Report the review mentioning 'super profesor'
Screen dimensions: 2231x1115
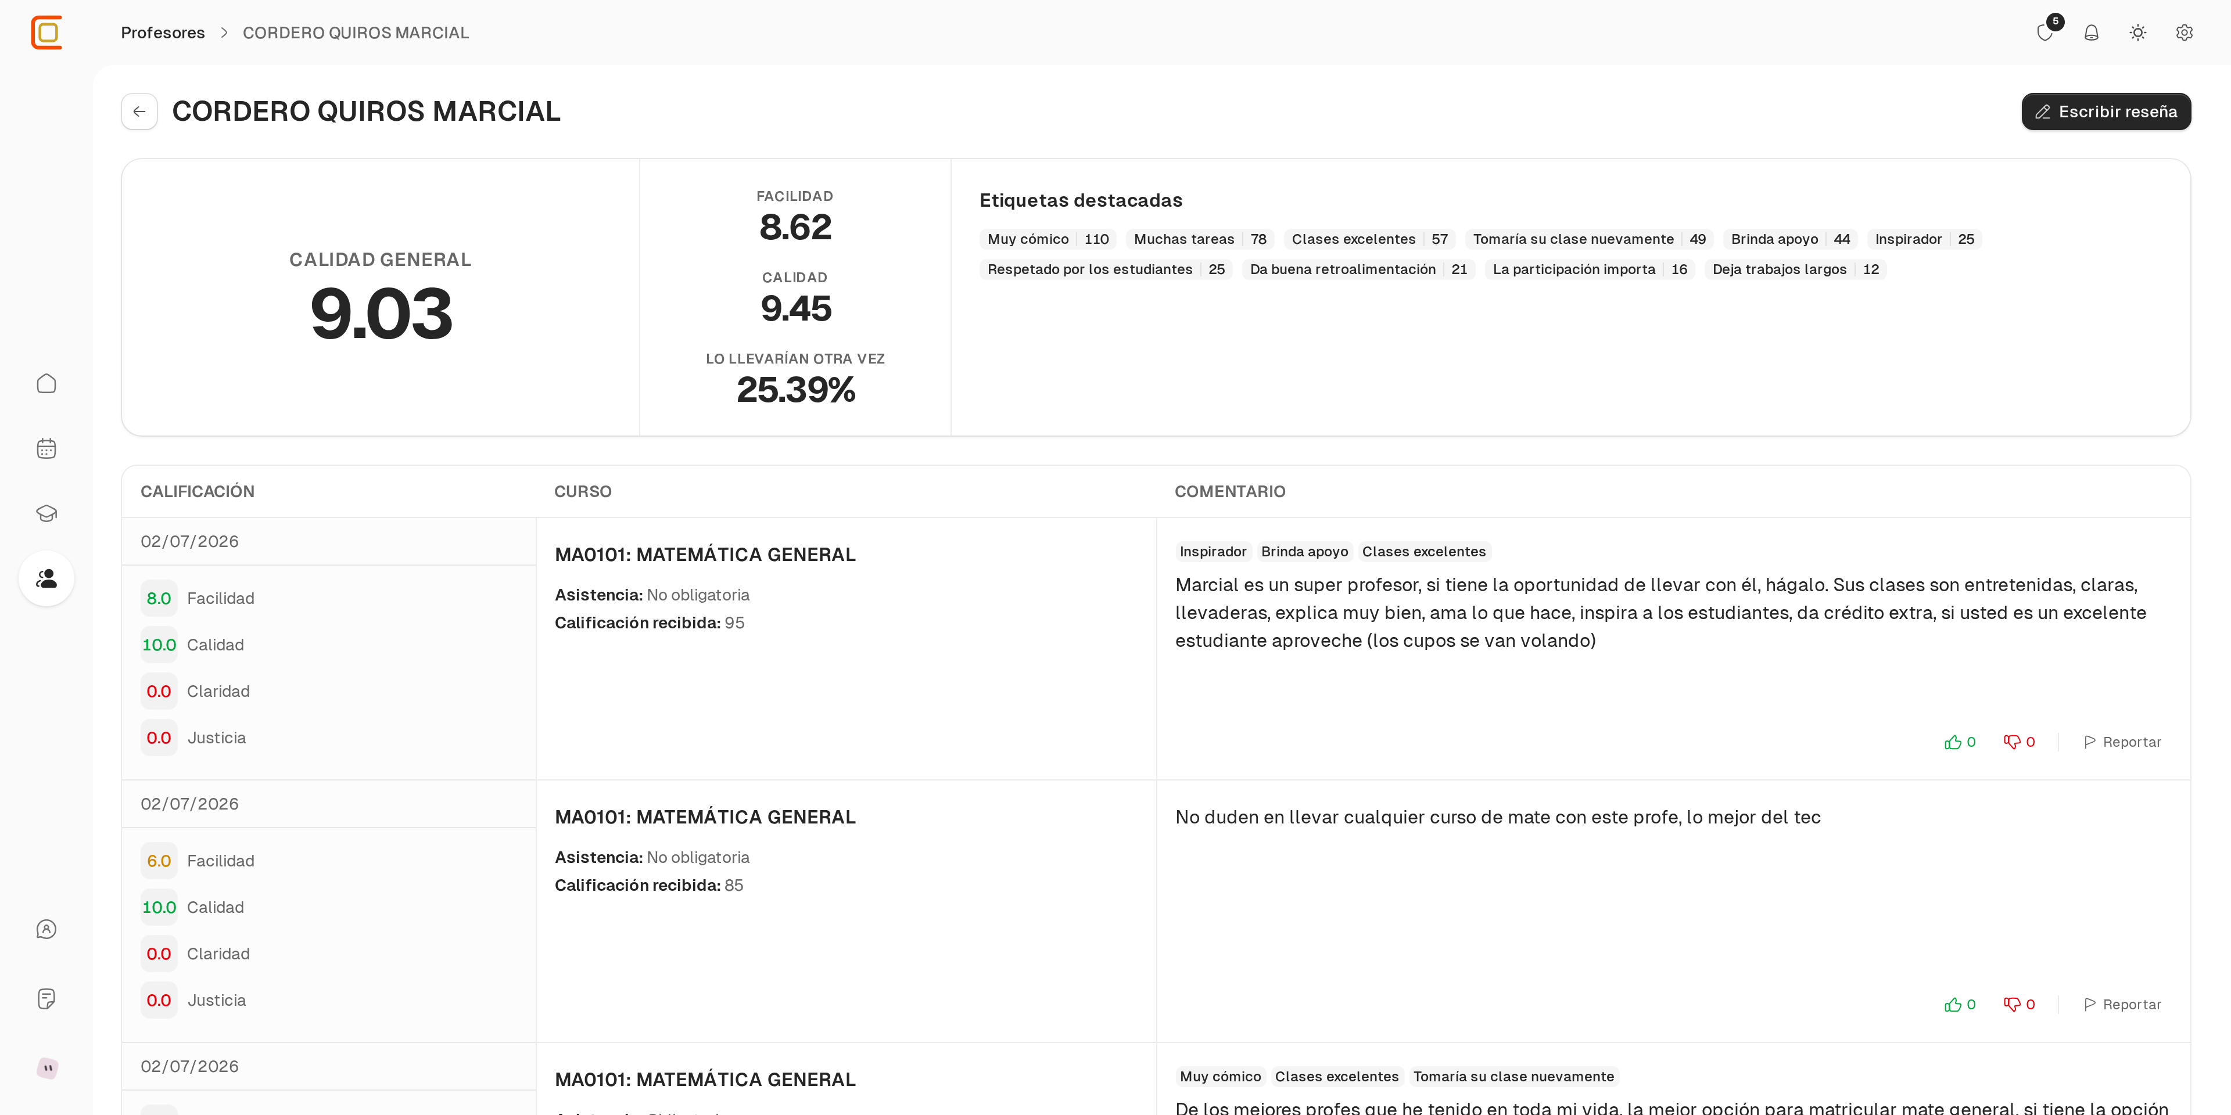[x=2122, y=742]
